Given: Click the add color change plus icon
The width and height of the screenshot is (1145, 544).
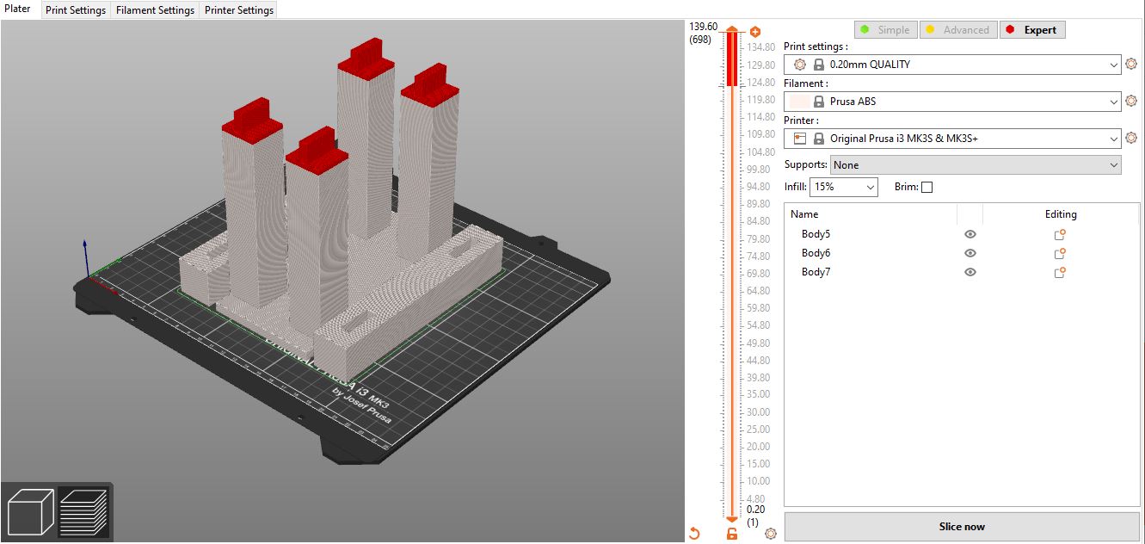Looking at the screenshot, I should click(755, 31).
